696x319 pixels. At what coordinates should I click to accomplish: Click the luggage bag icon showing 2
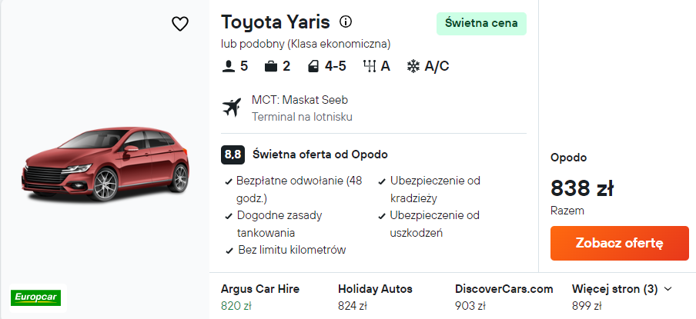click(271, 66)
